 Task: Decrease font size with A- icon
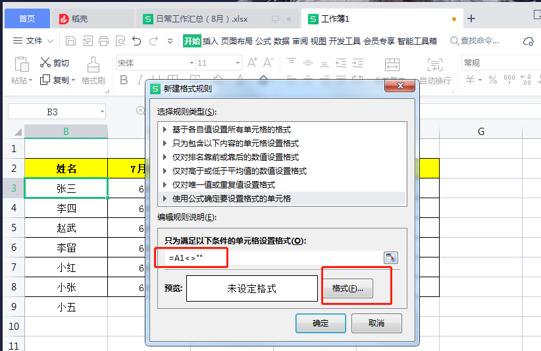[x=268, y=63]
